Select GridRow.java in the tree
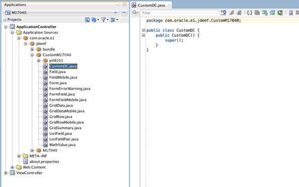 point(60,117)
